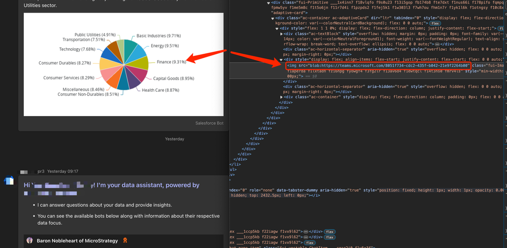This screenshot has width=507, height=248.
Task: Toggle the flex badge on the ac-adaptiveCard node
Action: tap(435, 23)
